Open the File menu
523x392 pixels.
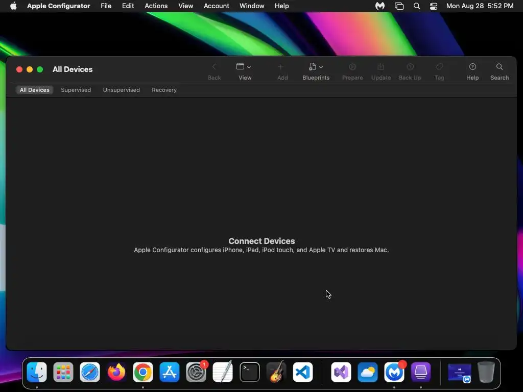pos(106,6)
